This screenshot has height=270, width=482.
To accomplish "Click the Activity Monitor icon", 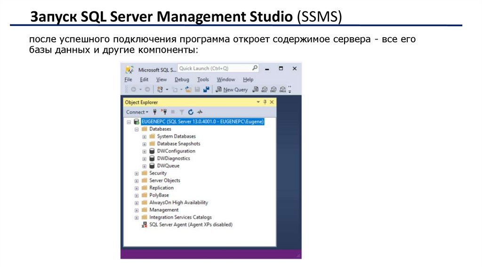I will pyautogui.click(x=200, y=112).
